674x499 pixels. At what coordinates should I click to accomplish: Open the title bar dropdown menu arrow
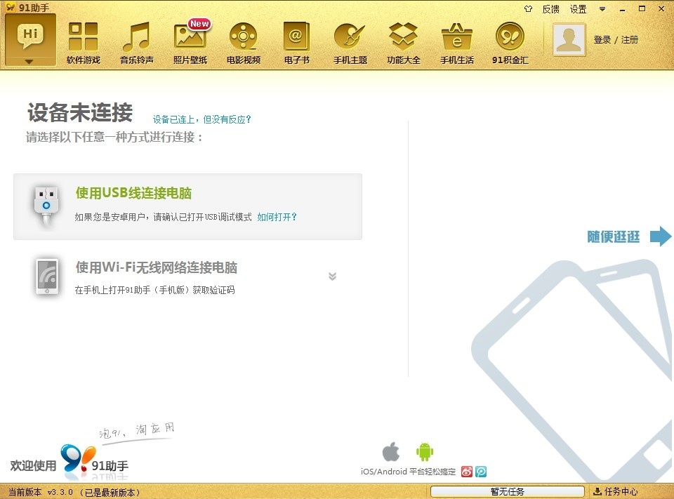click(x=602, y=9)
